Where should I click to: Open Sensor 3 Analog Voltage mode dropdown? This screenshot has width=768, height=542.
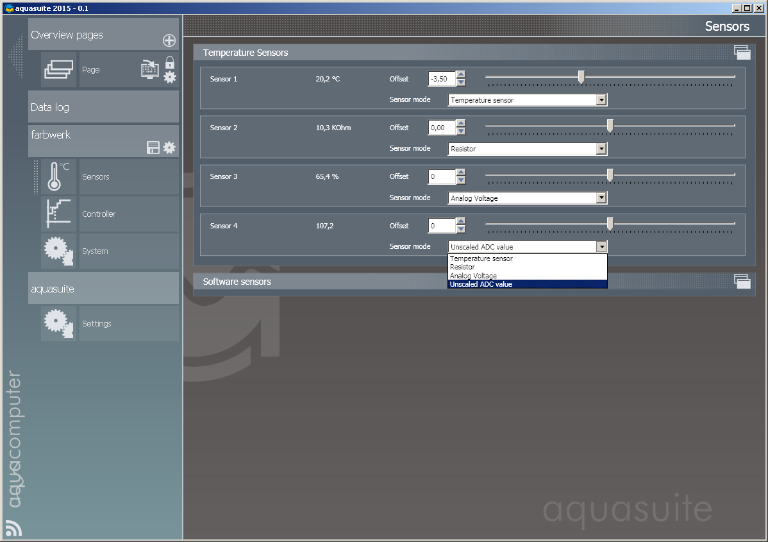pyautogui.click(x=601, y=198)
